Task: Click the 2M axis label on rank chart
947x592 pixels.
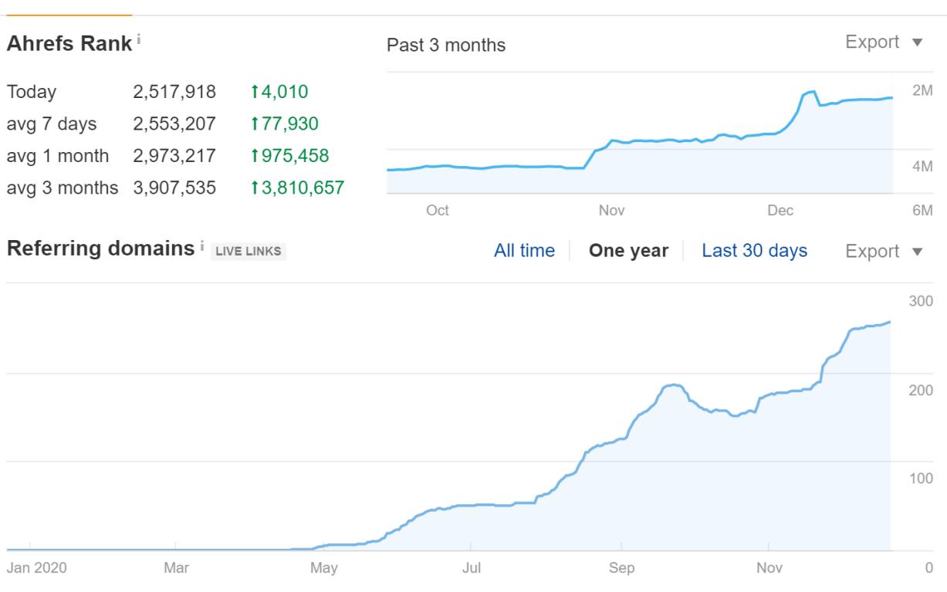Action: point(922,90)
